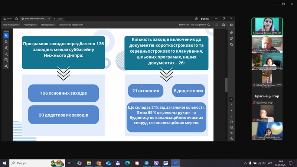Open File Explorer from taskbar
Screen dimensions: 297x167
click(89, 163)
